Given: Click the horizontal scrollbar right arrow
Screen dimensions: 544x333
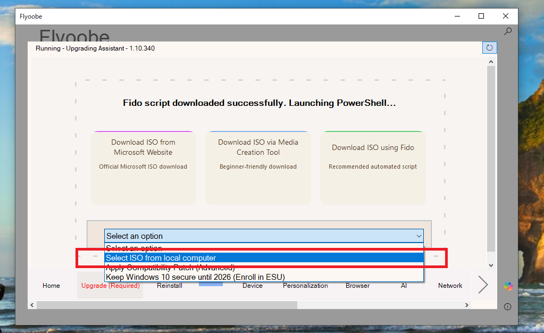Looking at the screenshot, I should (x=467, y=305).
